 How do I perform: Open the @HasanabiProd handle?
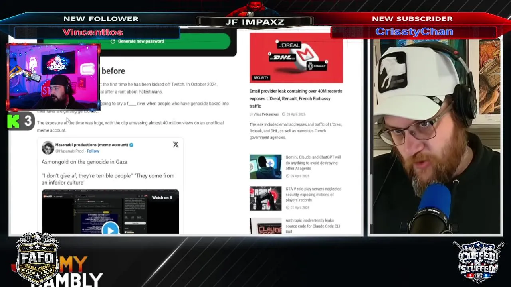69,151
